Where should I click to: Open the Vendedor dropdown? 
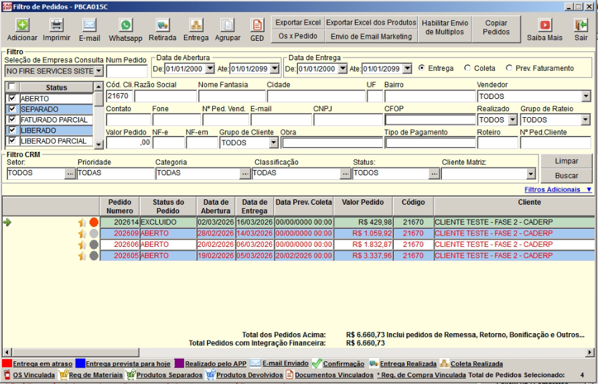586,96
